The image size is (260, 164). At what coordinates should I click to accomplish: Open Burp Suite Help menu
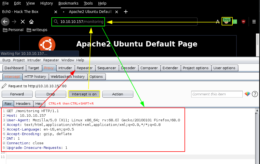click(x=80, y=60)
